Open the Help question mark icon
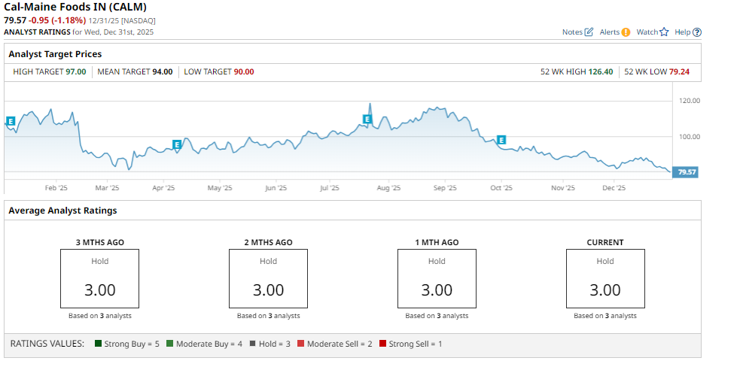 coord(697,32)
